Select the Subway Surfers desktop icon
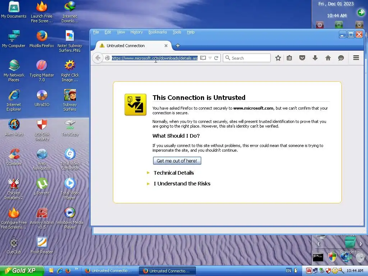368x276 pixels. [x=70, y=100]
